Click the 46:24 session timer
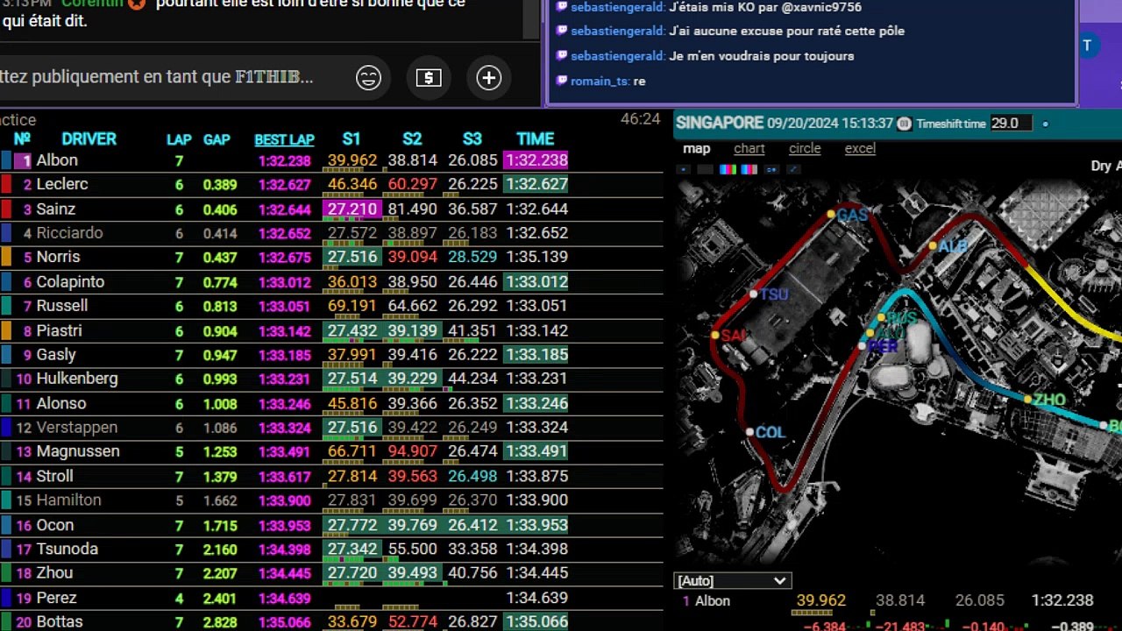 (x=640, y=118)
